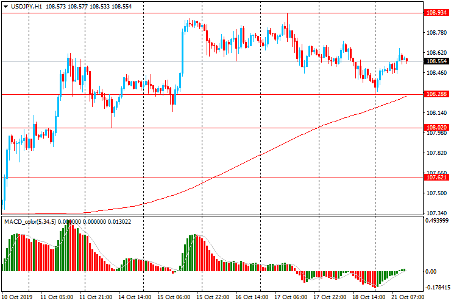Select the 108.020 horizontal level label
This screenshot has width=451, height=304.
pyautogui.click(x=436, y=128)
